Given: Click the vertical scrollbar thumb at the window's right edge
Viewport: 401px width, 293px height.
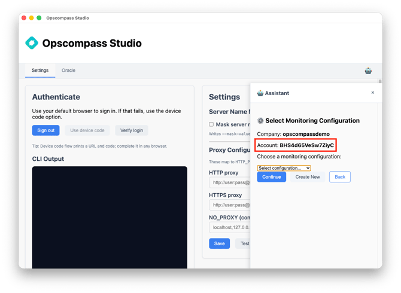Looking at the screenshot, I should click(x=380, y=81).
